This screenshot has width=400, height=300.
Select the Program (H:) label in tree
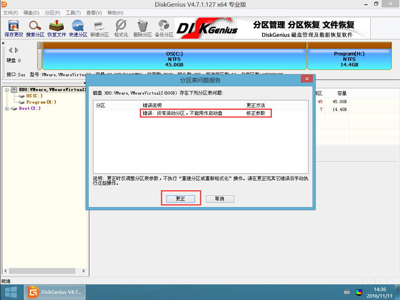pos(41,102)
